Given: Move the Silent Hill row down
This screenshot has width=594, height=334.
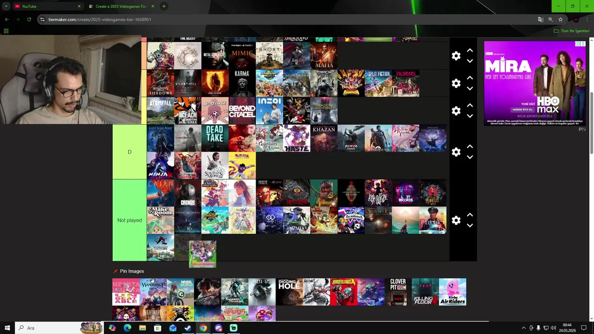Looking at the screenshot, I should click(x=470, y=89).
